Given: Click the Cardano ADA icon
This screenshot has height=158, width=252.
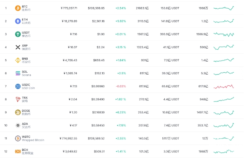Looking at the screenshot, I should (18, 125).
